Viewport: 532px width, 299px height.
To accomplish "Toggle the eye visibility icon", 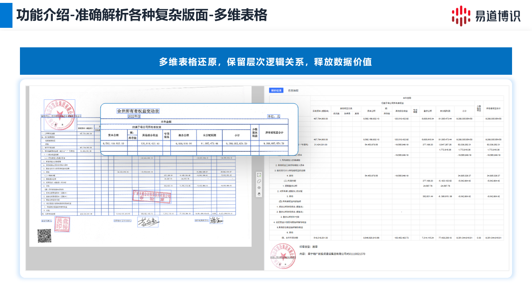I will click(x=259, y=187).
